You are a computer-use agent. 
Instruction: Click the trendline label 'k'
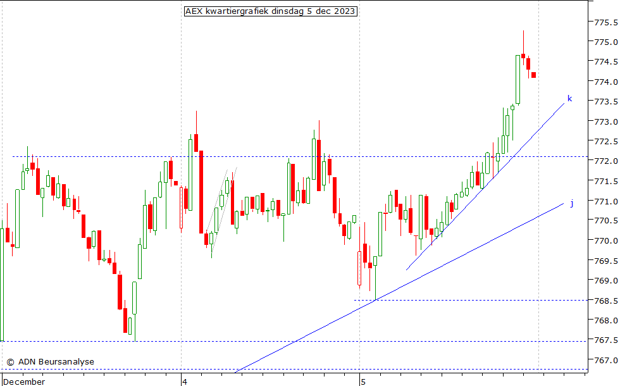click(570, 99)
